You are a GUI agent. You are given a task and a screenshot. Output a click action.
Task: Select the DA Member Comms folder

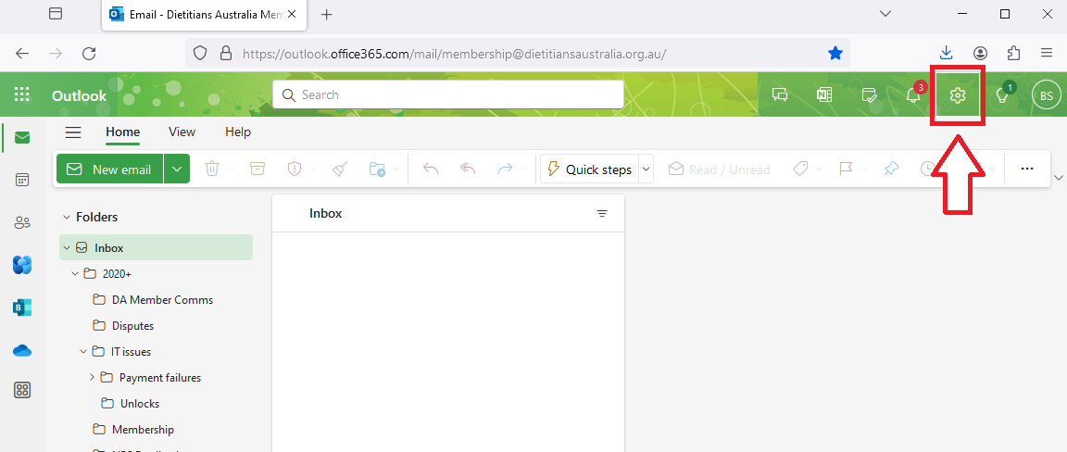click(x=162, y=300)
